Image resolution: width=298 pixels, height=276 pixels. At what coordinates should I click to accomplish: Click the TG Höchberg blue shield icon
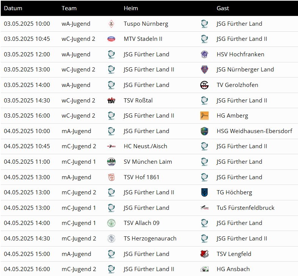(204, 192)
